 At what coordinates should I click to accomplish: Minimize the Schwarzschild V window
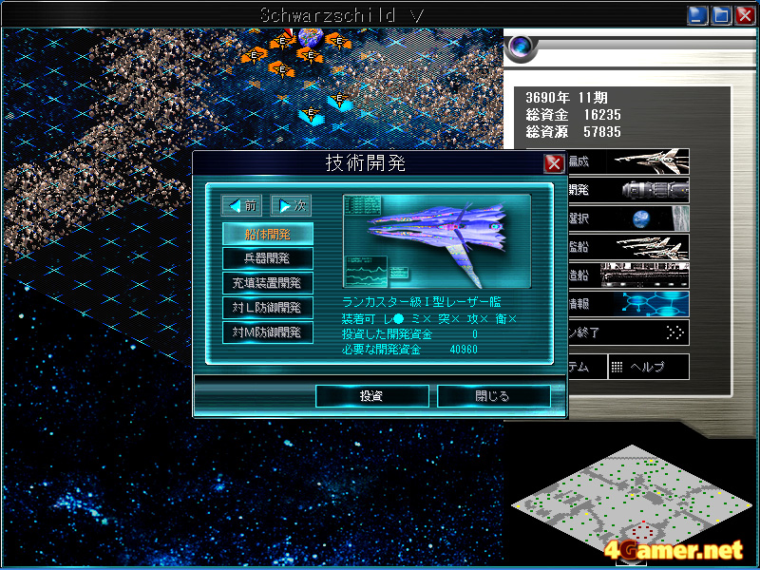pos(697,15)
